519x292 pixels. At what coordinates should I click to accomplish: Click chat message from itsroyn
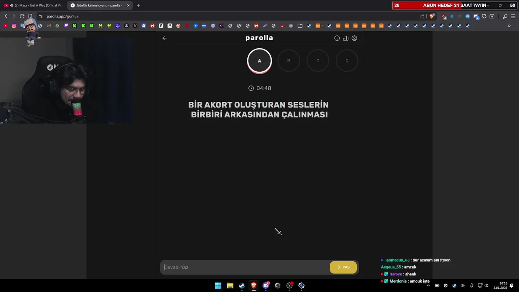pos(399,274)
